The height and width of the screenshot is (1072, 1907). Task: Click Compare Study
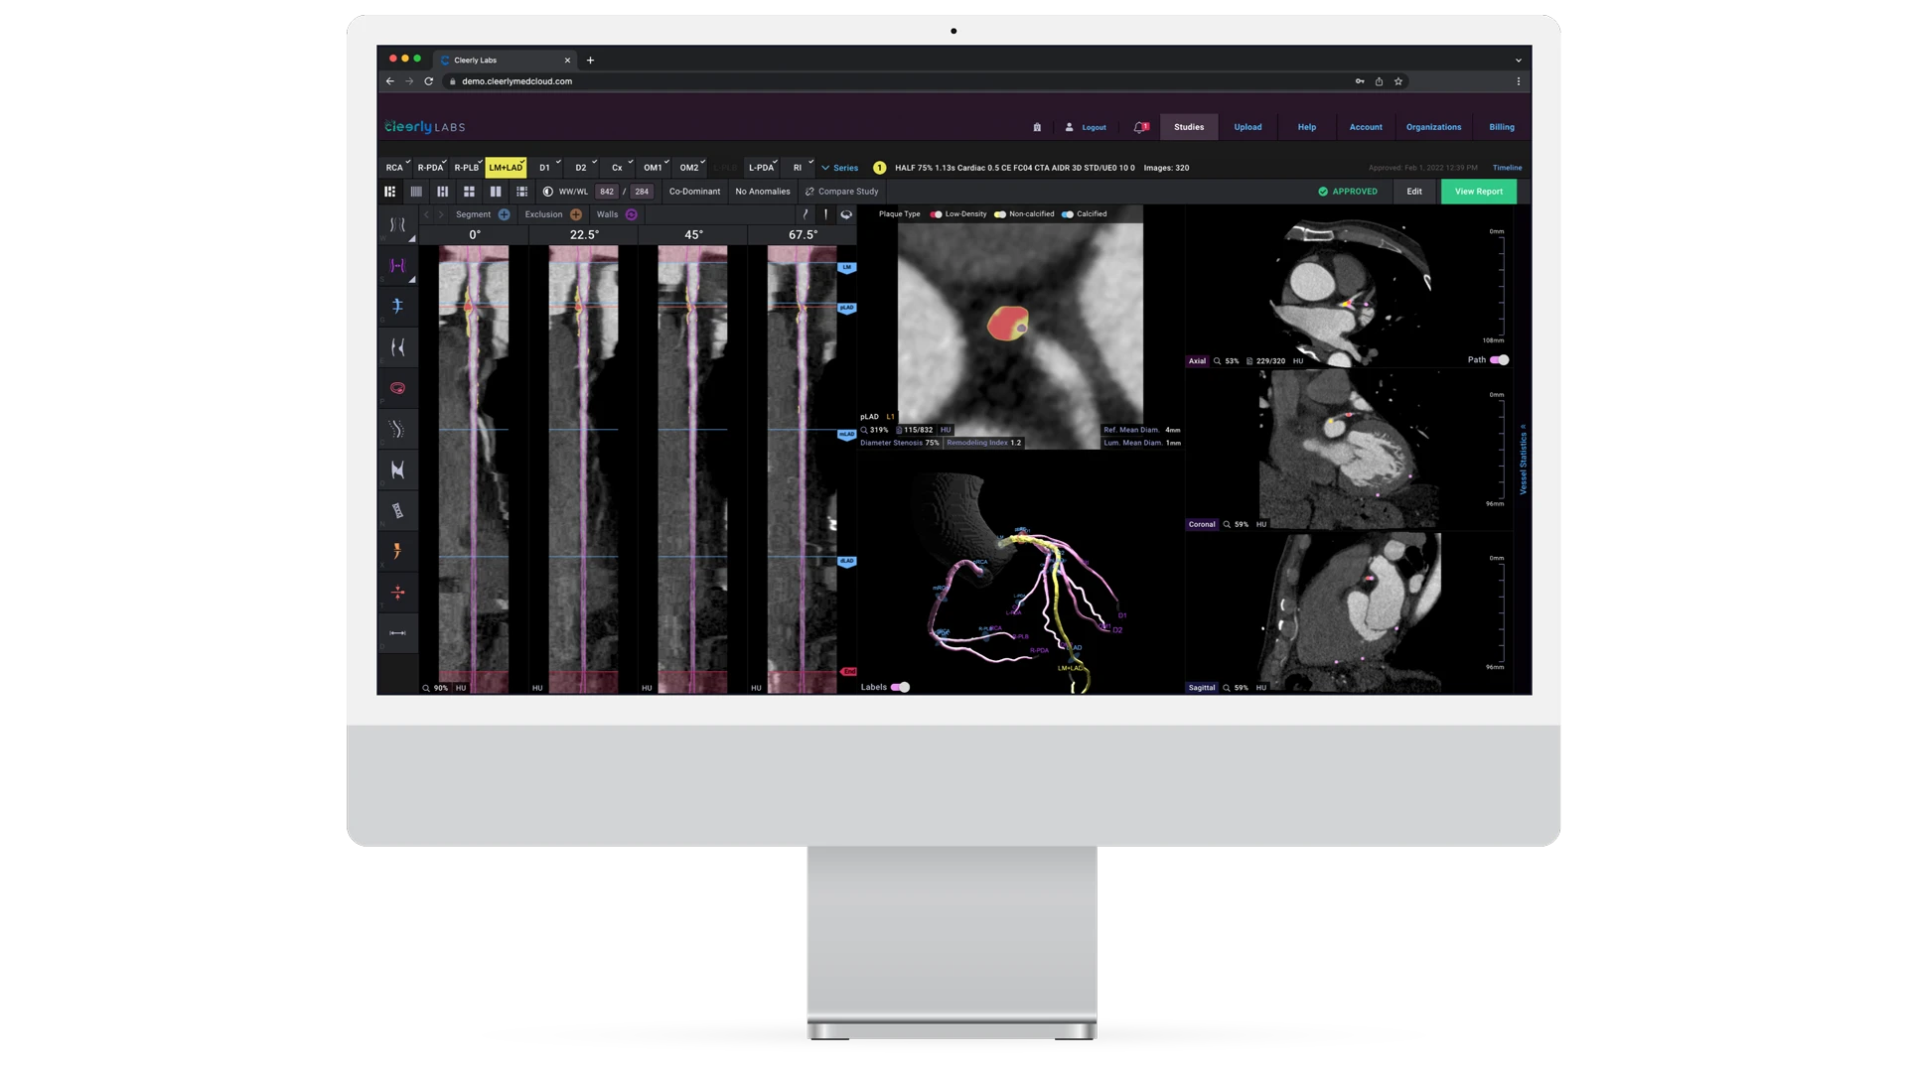pos(841,192)
